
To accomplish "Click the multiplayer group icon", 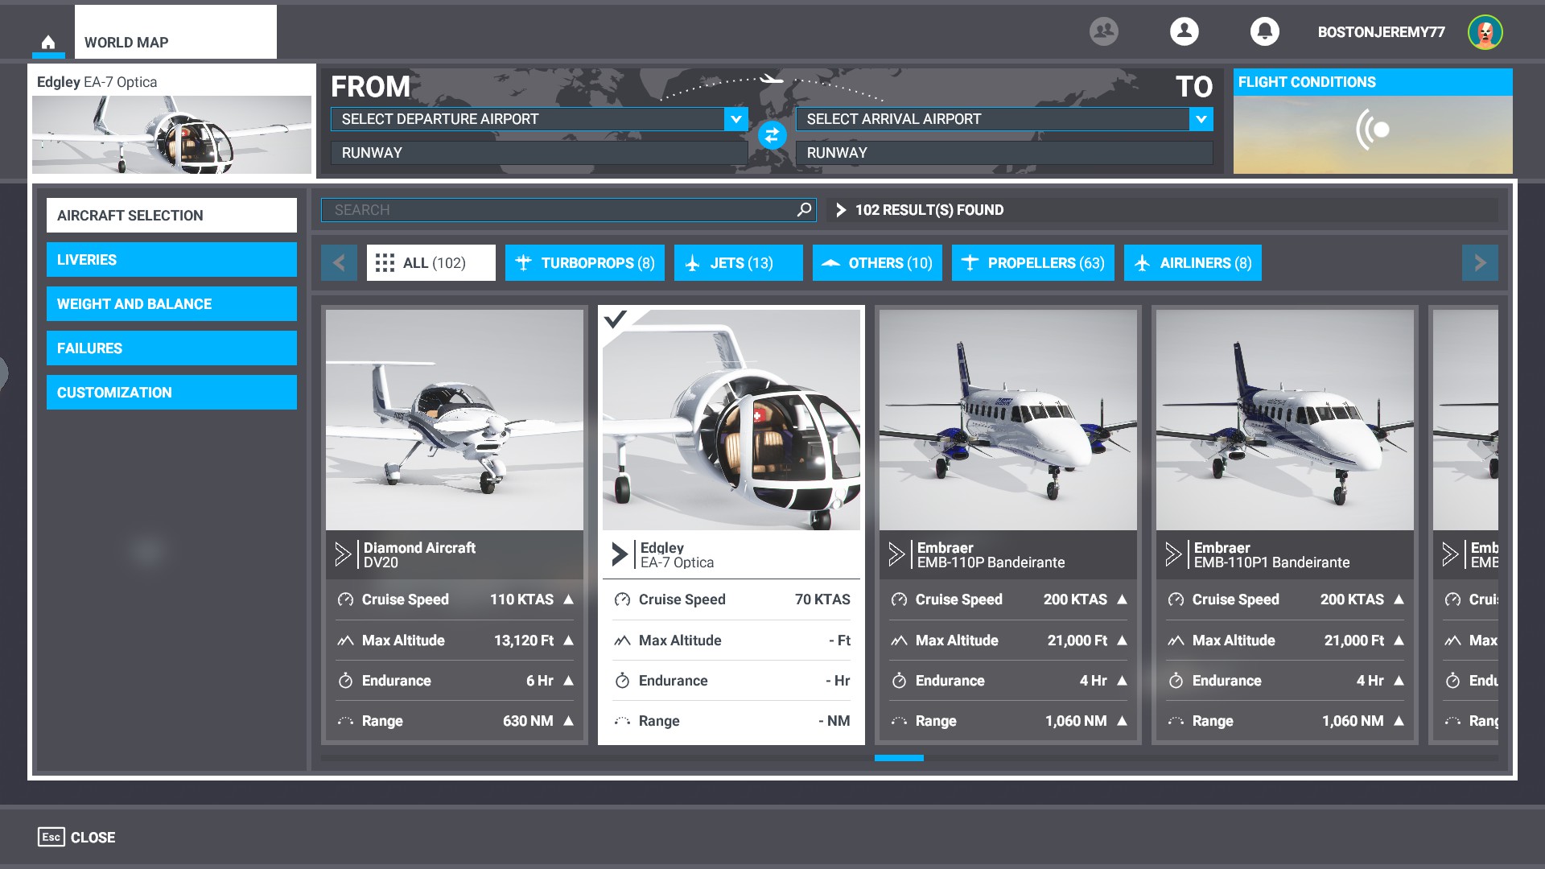I will 1103,31.
